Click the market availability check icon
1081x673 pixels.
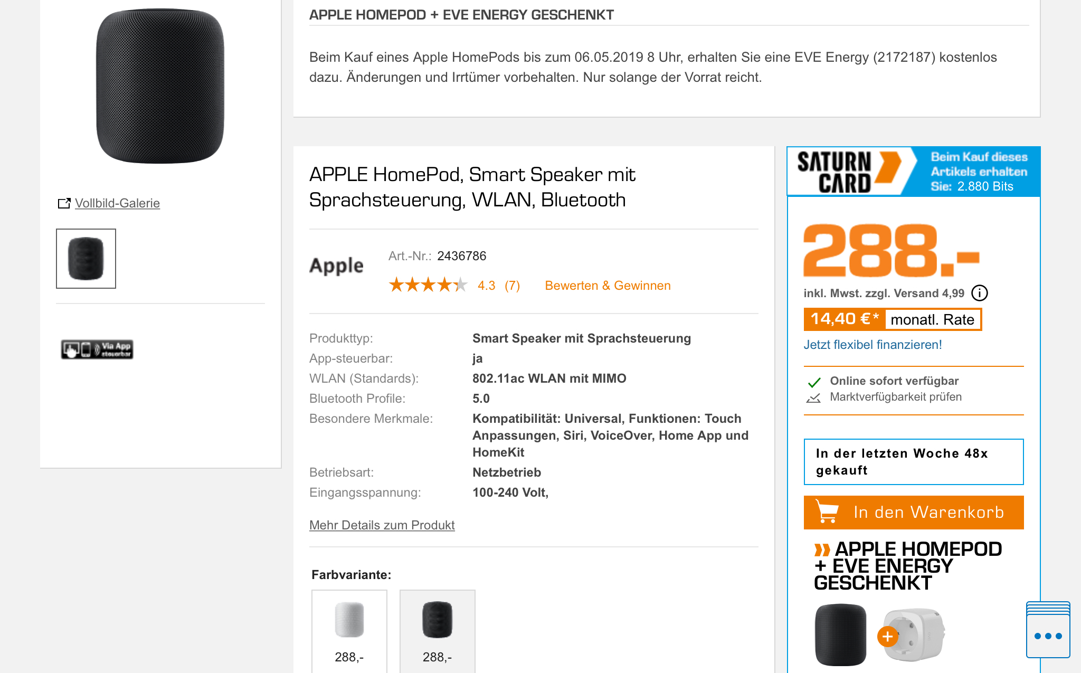(x=813, y=397)
